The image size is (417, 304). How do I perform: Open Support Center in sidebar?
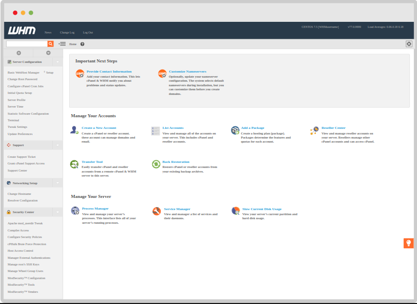(17, 171)
